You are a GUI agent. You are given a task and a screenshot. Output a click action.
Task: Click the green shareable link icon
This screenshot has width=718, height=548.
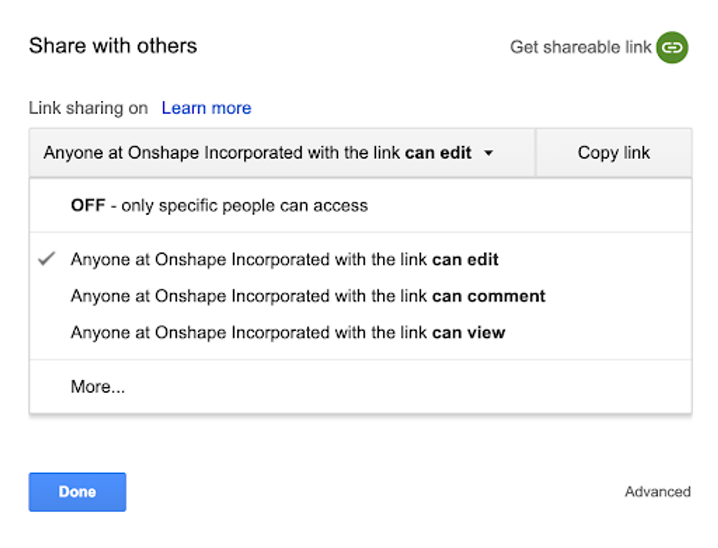[x=672, y=48]
